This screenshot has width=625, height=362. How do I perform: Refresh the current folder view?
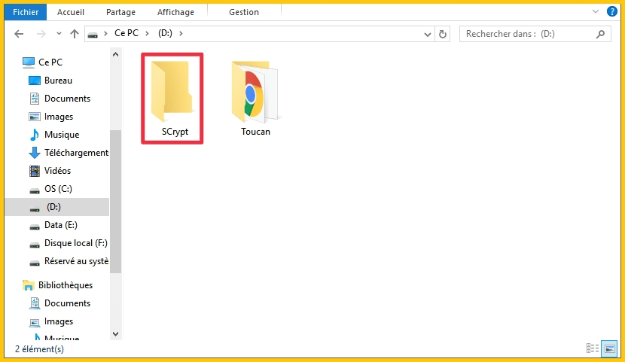click(443, 35)
